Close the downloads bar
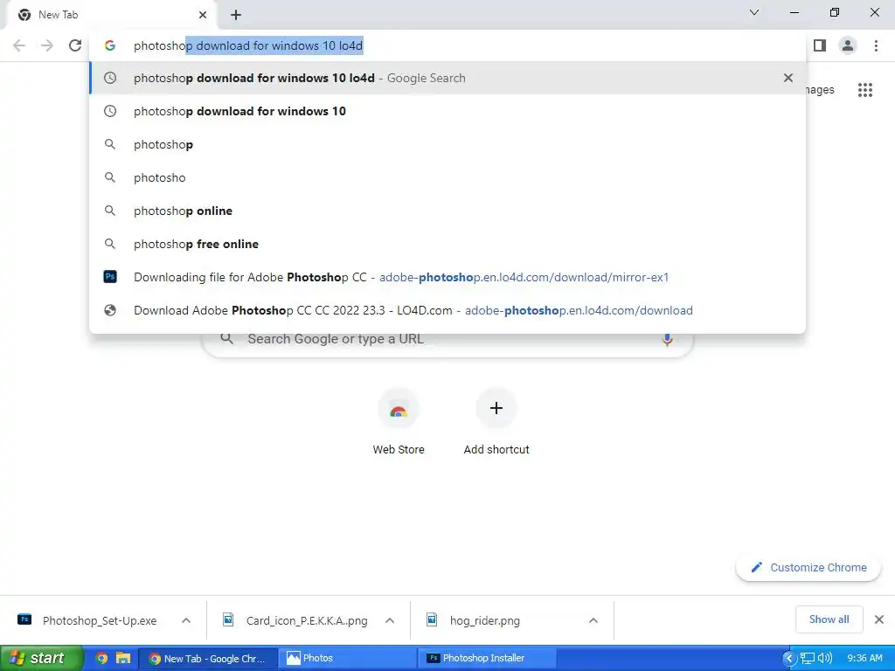Screen dimensions: 895x671 tap(879, 619)
